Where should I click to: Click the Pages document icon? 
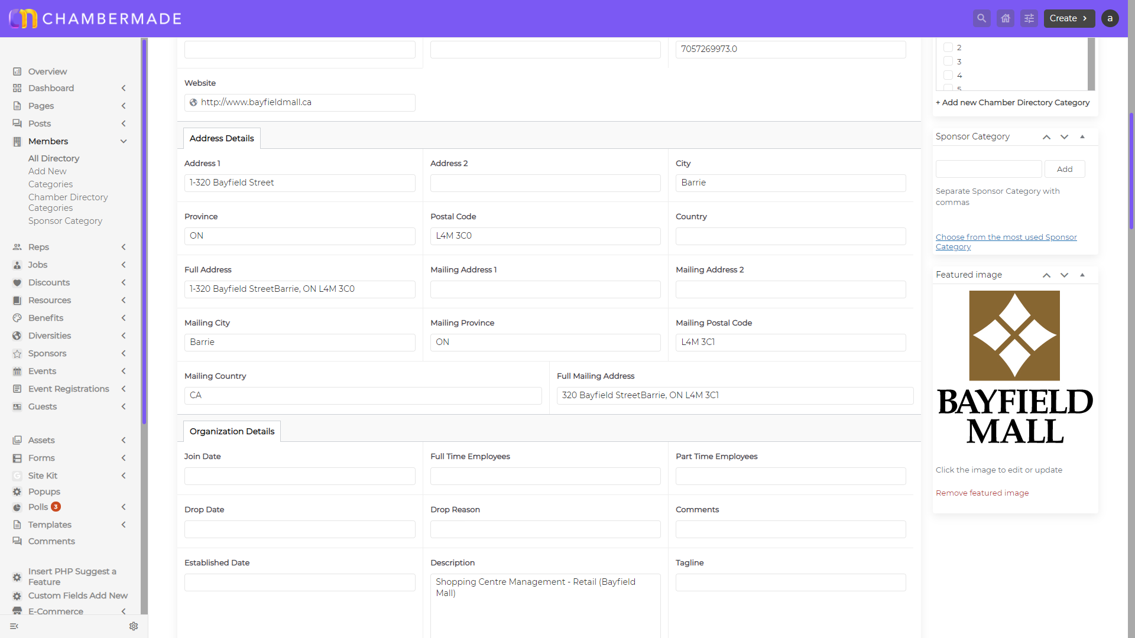tap(17, 106)
